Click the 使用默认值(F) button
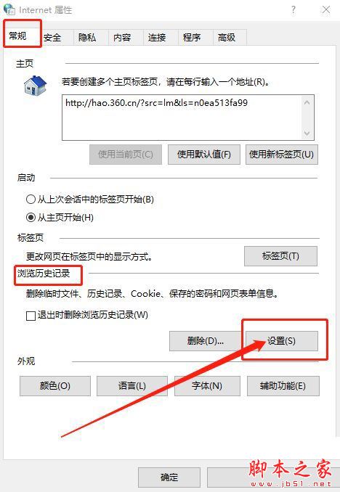Viewport: 340px width, 492px height. pos(204,155)
